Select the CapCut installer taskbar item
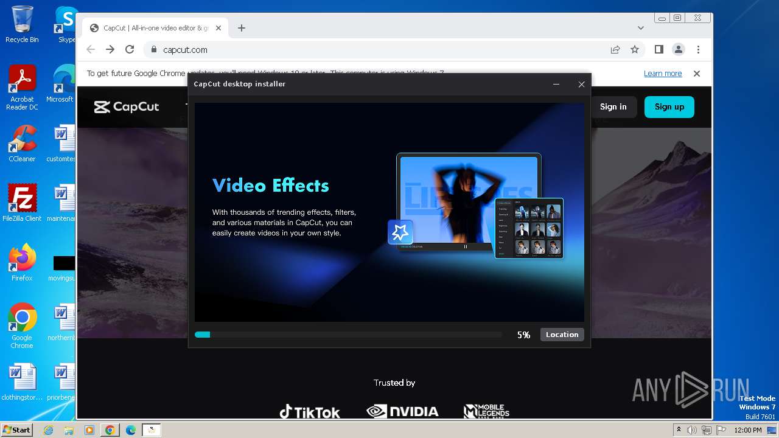 pyautogui.click(x=152, y=430)
